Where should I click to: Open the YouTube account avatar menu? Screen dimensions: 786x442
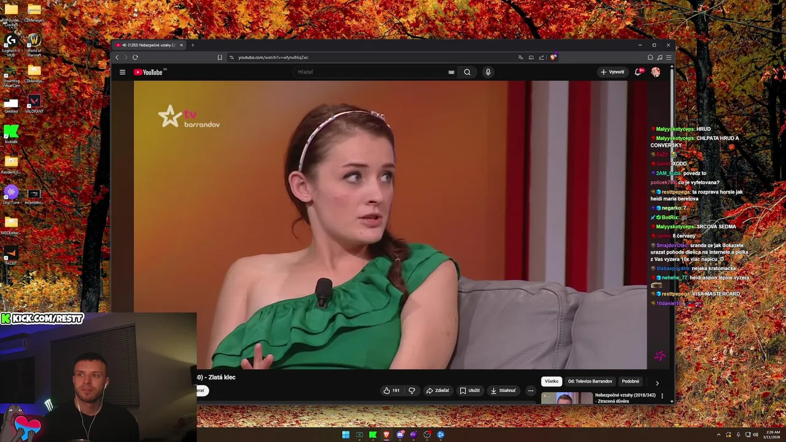pos(656,72)
